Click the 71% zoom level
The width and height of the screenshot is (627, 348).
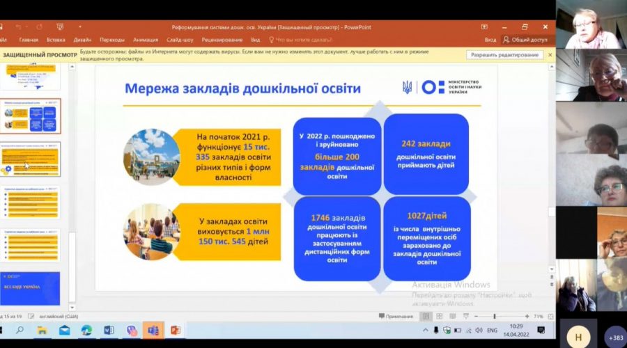click(x=539, y=317)
